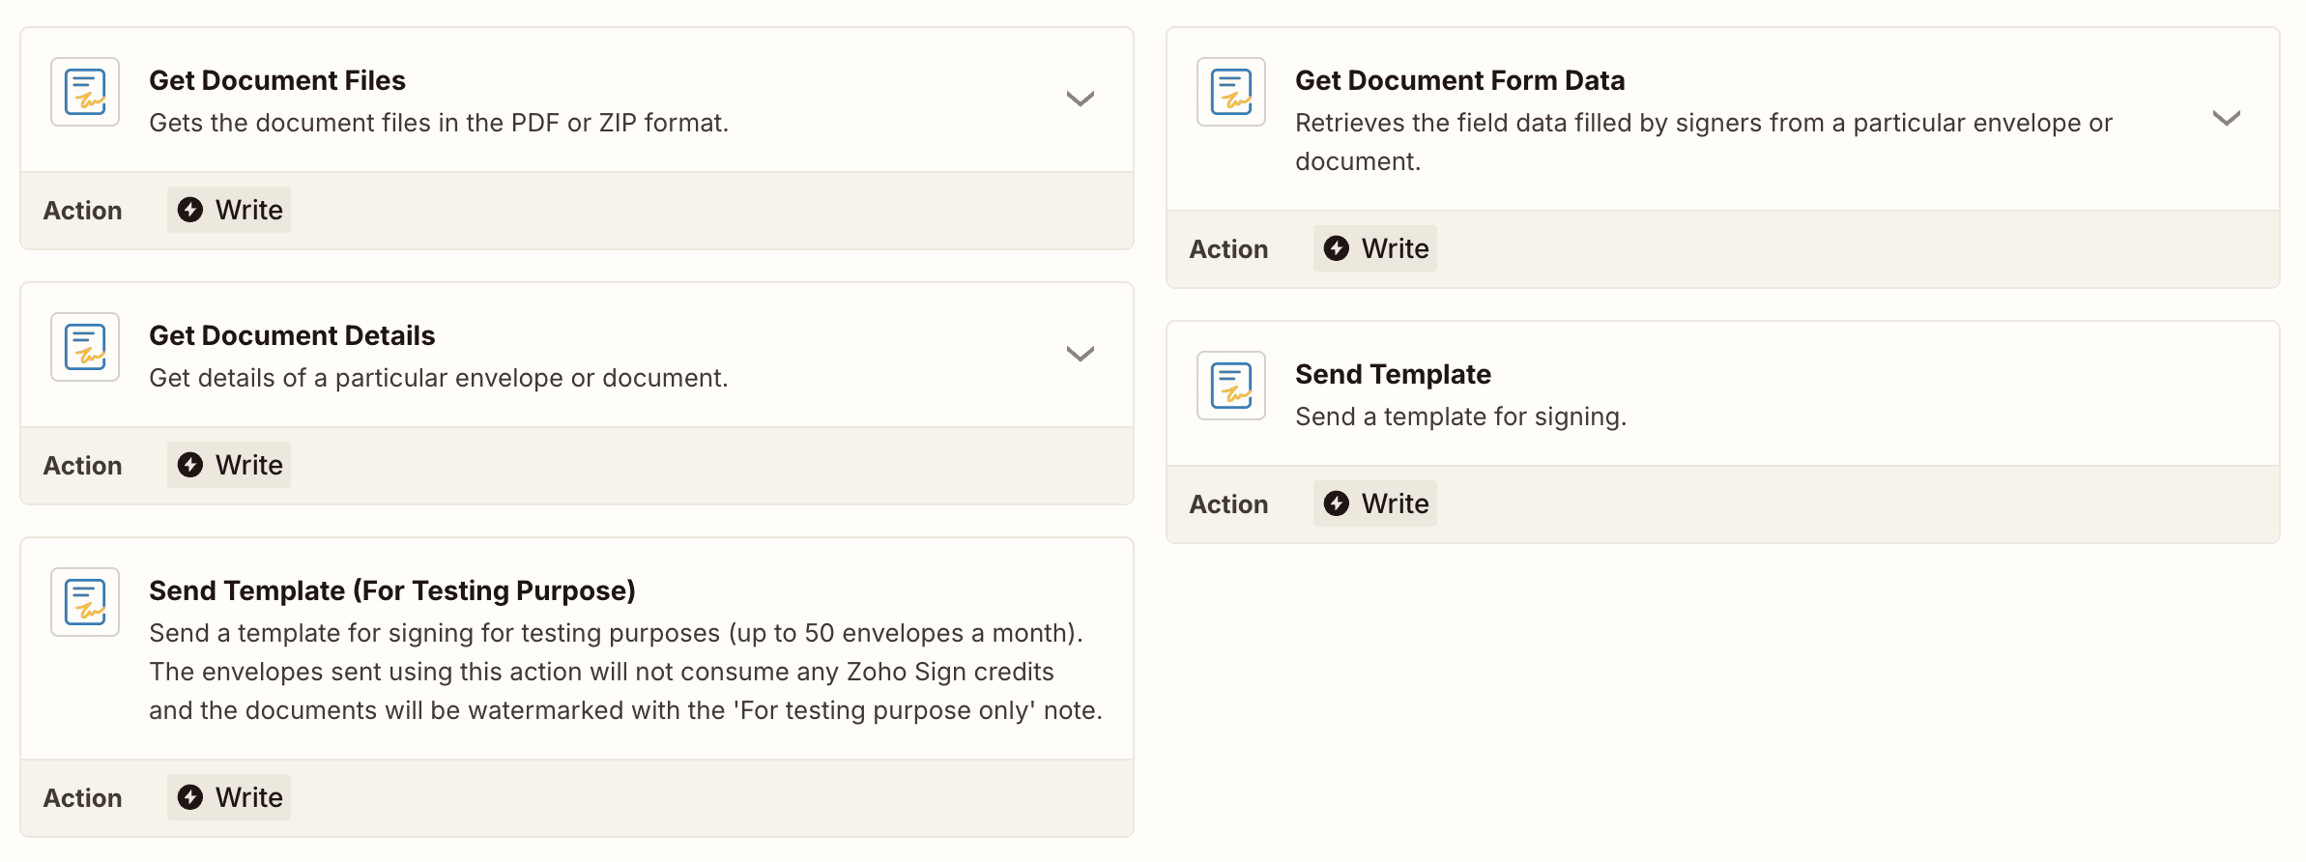
Task: Click the Write button under Send Template
Action: pyautogui.click(x=1374, y=503)
